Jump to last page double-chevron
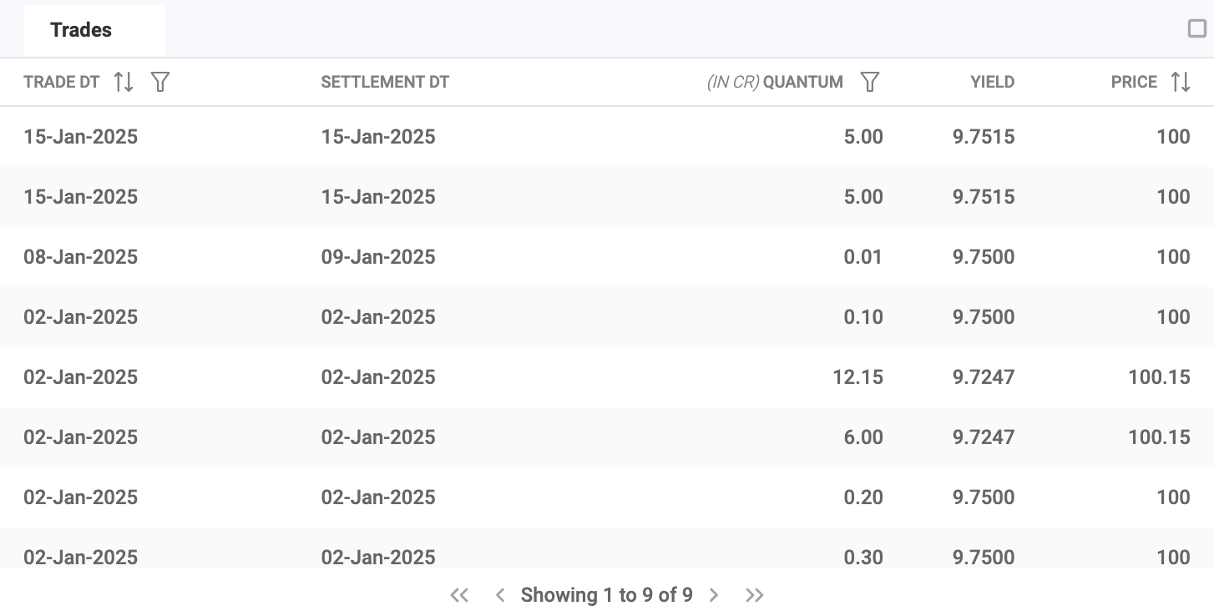Viewport: 1214px width, 616px height. [x=755, y=595]
